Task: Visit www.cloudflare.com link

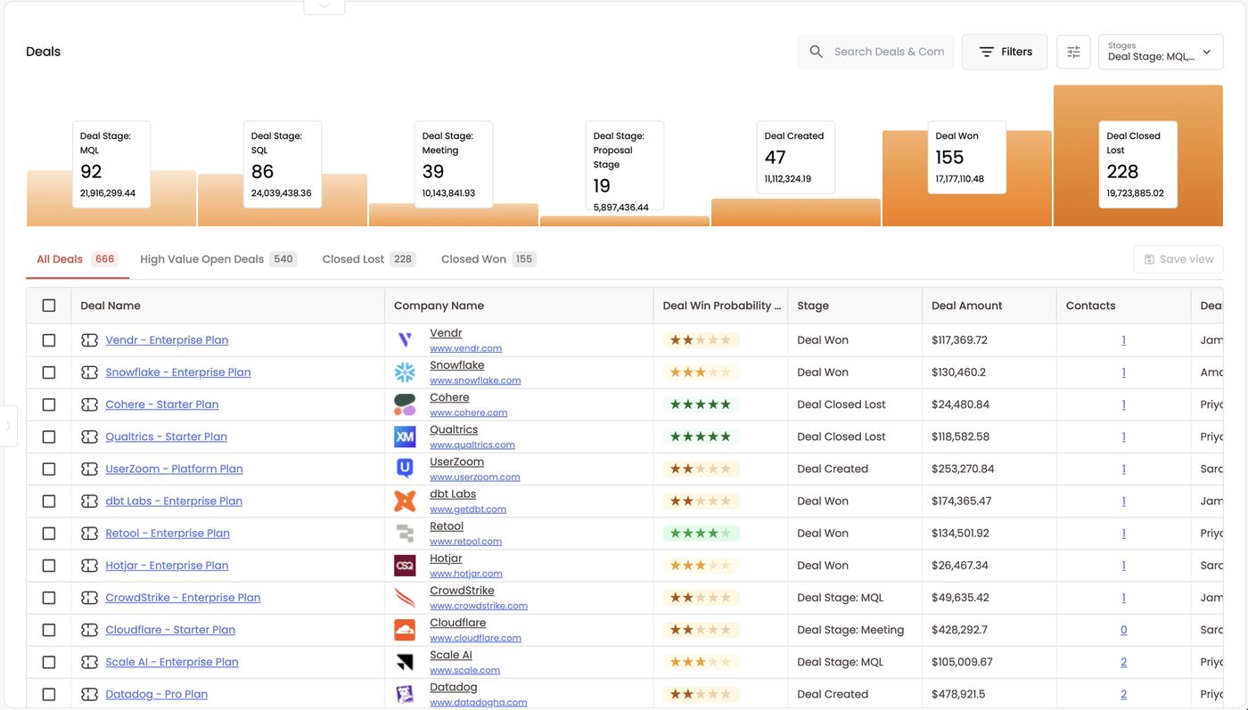Action: (x=475, y=638)
